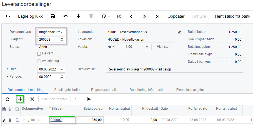Image resolution: width=253 pixels, height=126 pixels.
Task: Switch to Betalingshistorikk tab
Action: click(67, 90)
